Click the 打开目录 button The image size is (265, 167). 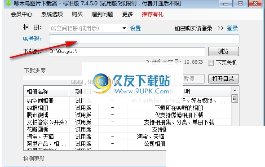(223, 79)
